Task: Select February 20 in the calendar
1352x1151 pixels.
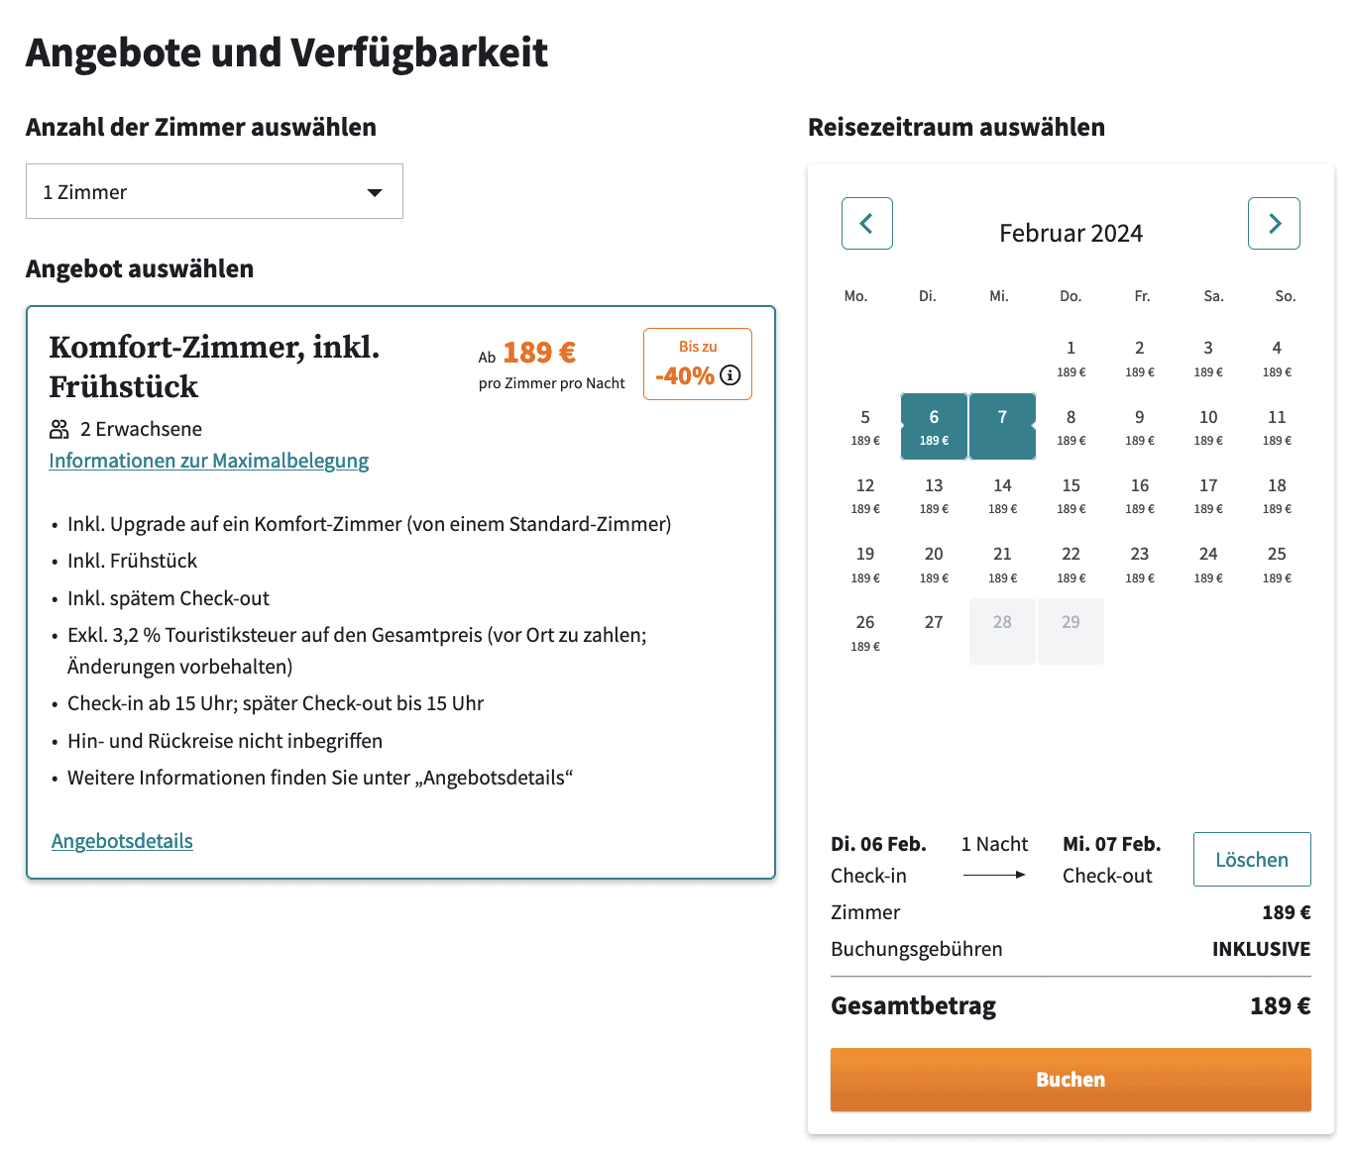Action: click(x=933, y=563)
